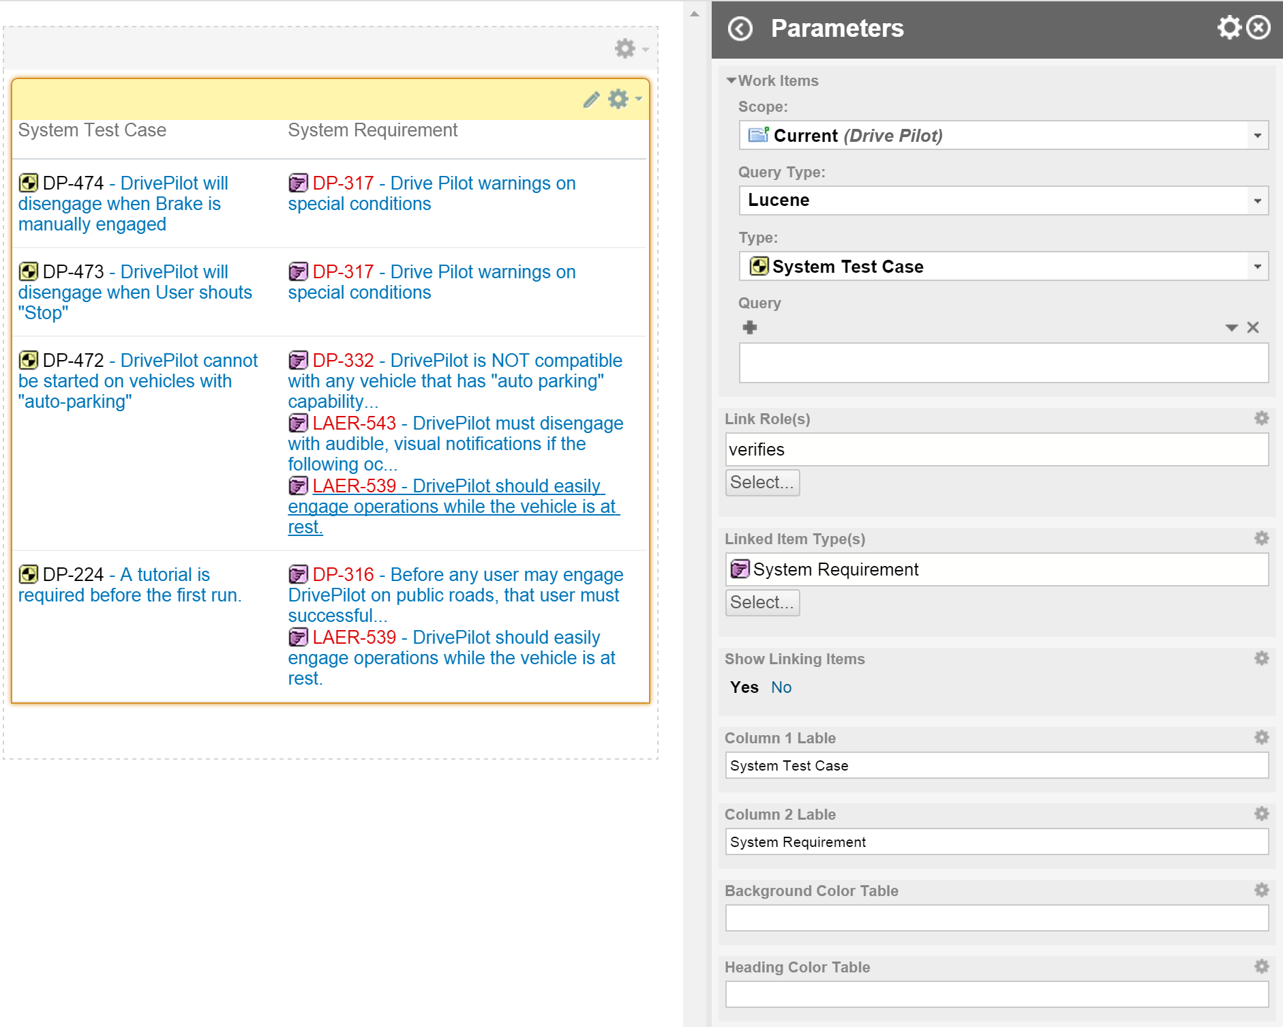The width and height of the screenshot is (1283, 1027).
Task: Open the outer report region's gear menu
Action: coord(624,48)
